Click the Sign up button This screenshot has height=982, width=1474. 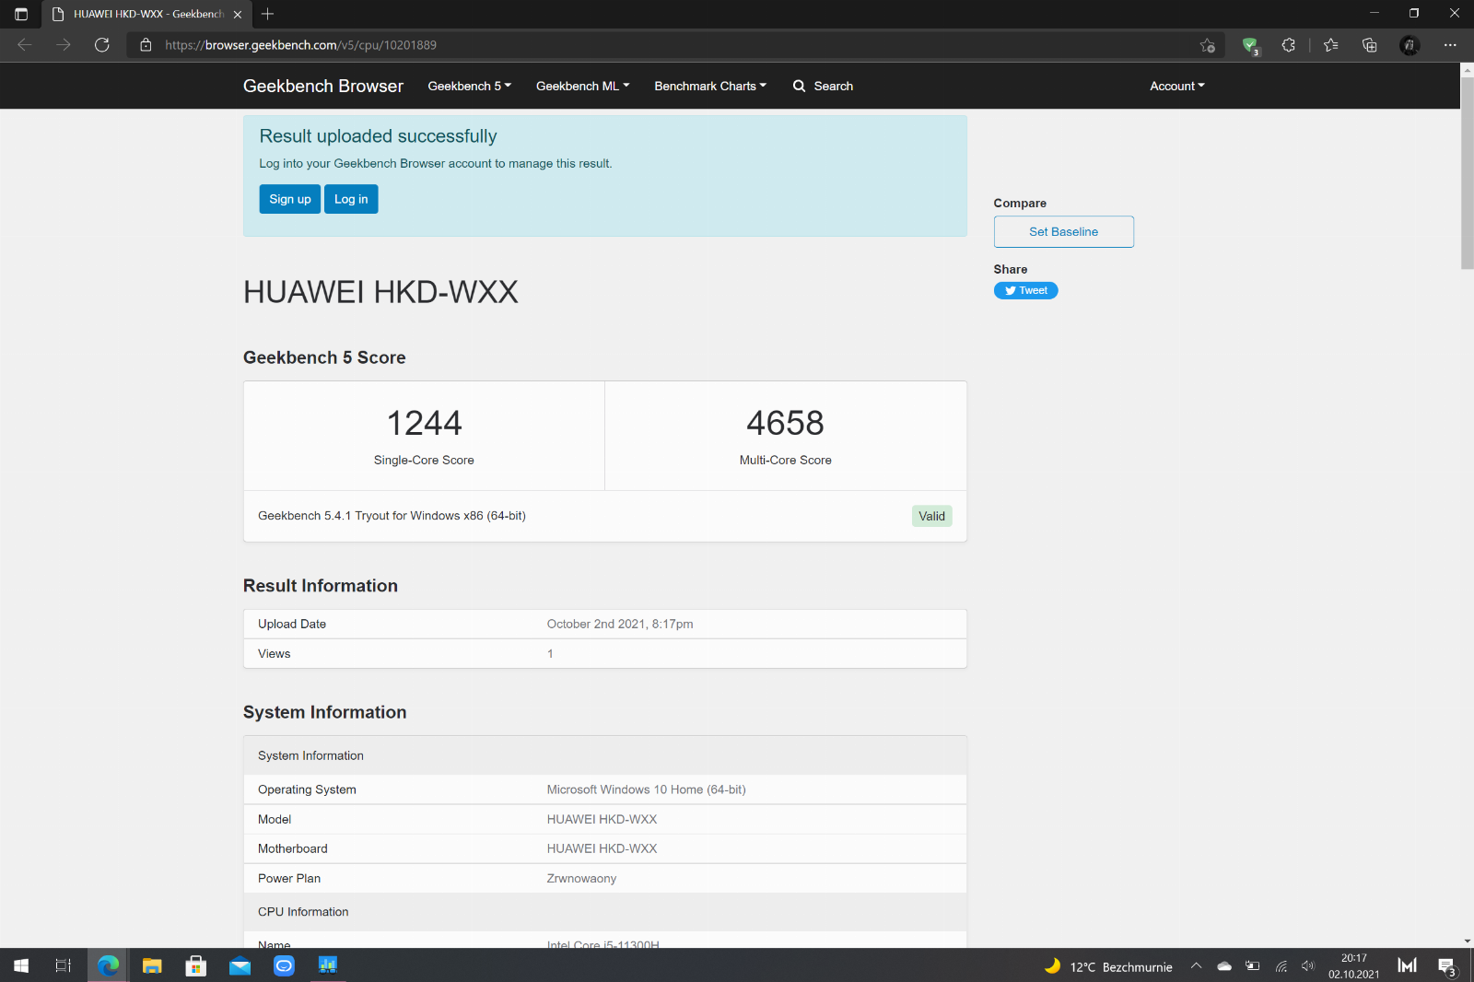(290, 199)
